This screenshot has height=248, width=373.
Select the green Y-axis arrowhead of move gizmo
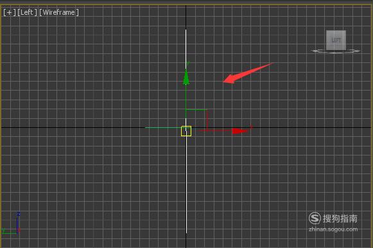click(x=186, y=77)
